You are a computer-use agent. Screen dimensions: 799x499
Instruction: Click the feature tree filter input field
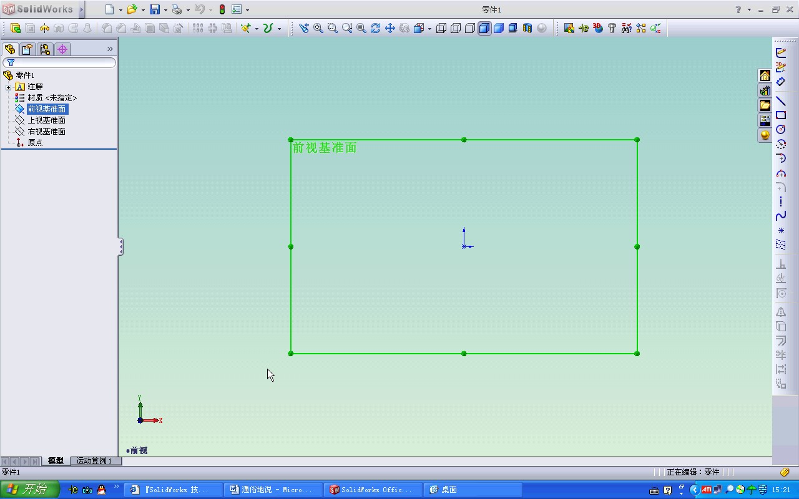pos(59,62)
